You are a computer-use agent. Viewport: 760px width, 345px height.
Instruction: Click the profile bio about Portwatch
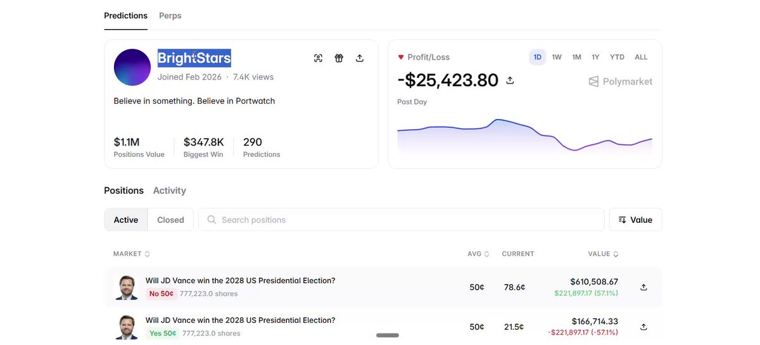tap(194, 101)
